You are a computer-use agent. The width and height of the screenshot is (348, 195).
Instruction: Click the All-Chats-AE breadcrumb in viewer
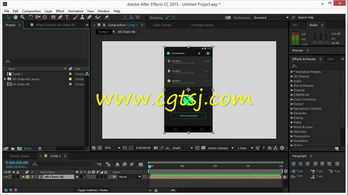[x=127, y=32]
